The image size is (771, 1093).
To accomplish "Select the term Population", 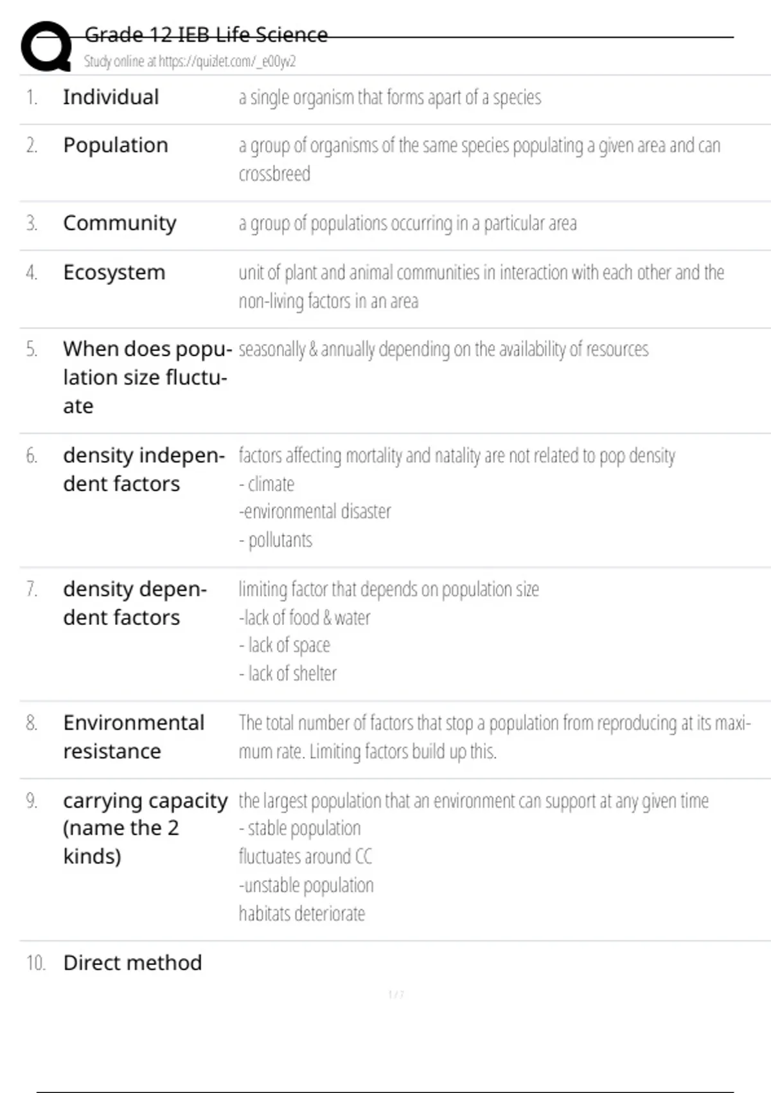I will (116, 145).
